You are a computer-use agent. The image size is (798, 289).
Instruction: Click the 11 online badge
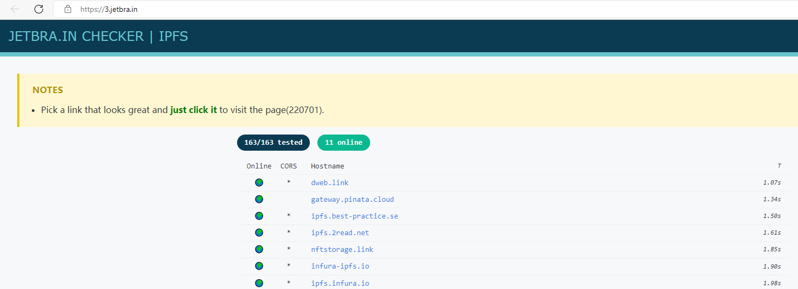click(x=344, y=143)
